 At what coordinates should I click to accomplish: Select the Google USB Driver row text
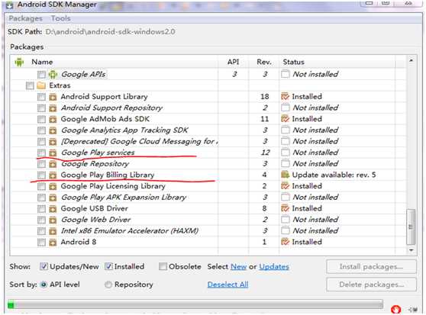click(94, 209)
